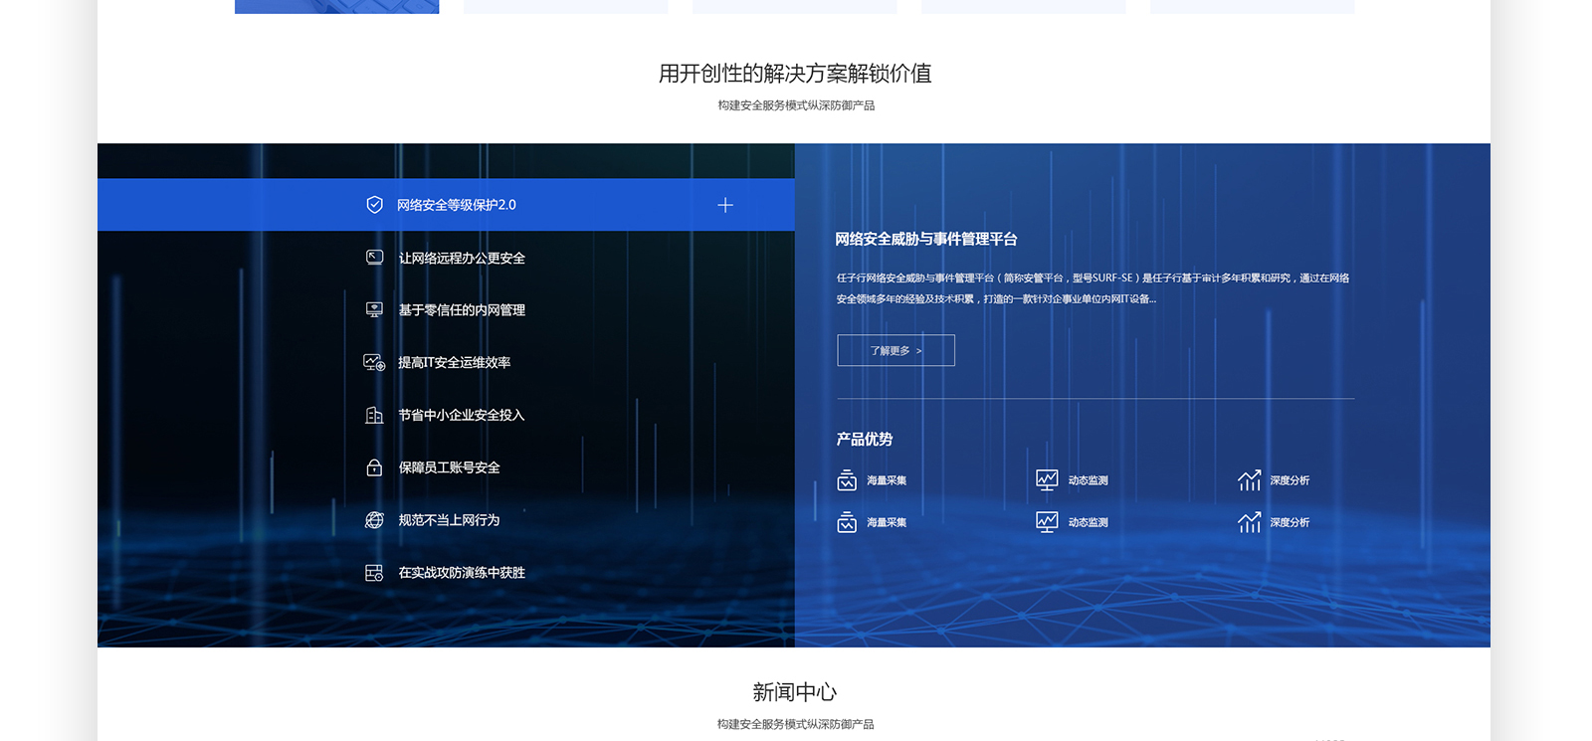Viewport: 1592px width, 741px height.
Task: Click the upper 动态监测 monitoring icon
Action: click(1047, 480)
